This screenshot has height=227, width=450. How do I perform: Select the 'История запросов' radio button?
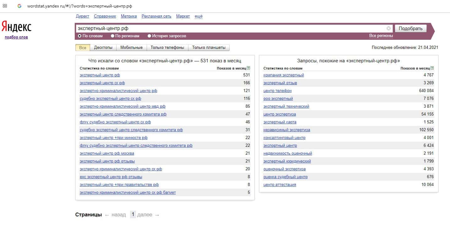pos(149,36)
